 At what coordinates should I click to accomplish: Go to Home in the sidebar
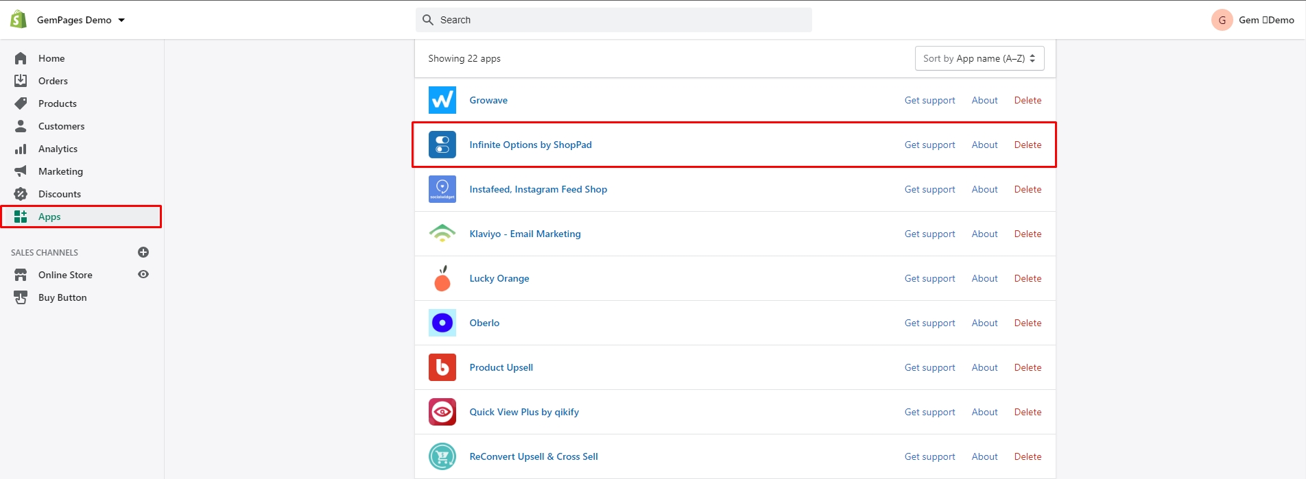click(x=51, y=58)
